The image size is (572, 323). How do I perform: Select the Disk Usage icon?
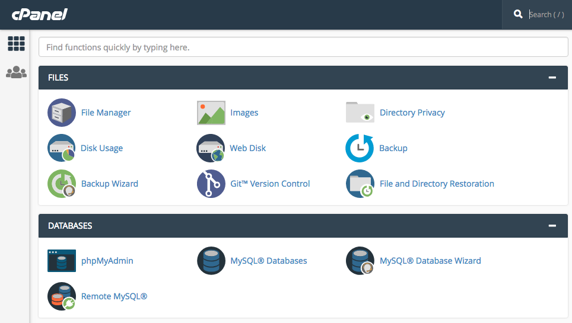coord(62,148)
